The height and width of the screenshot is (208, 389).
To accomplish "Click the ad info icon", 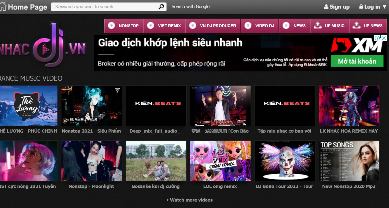I will pos(377,38).
